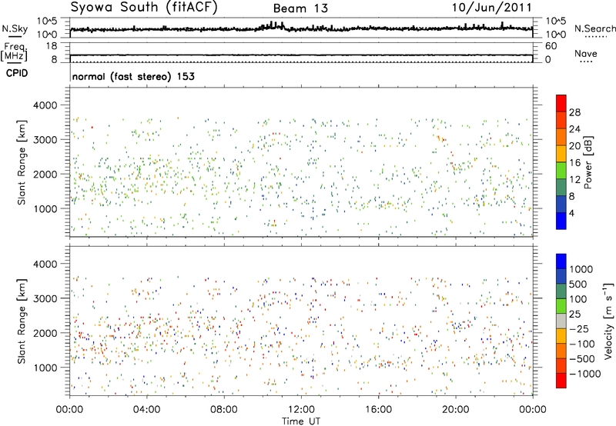Click the '04:00' time tick label

click(x=146, y=410)
